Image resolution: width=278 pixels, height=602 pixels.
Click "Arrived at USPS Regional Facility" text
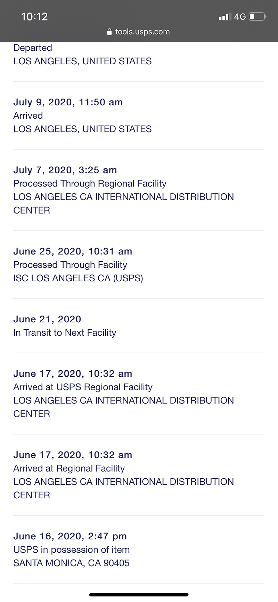tap(83, 387)
